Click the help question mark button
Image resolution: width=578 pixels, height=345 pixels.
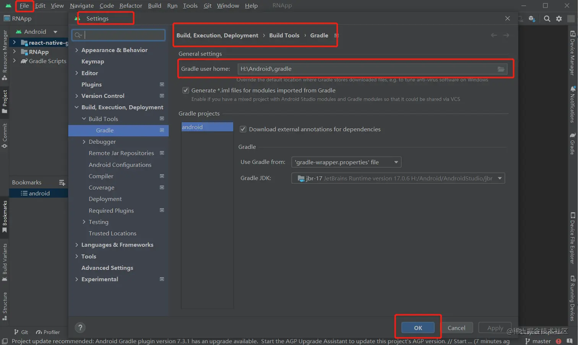pos(80,327)
